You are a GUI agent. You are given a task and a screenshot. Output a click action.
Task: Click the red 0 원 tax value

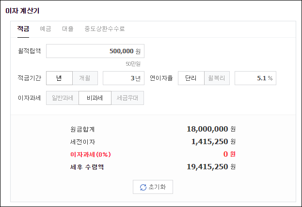(x=229, y=154)
